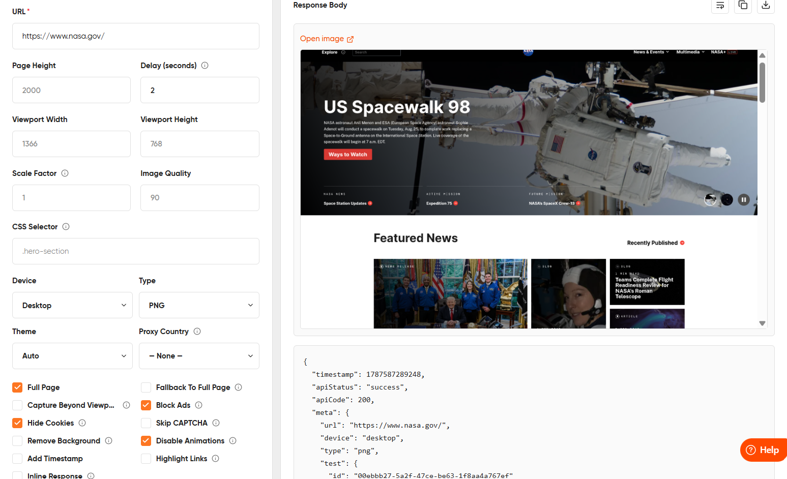Click the image preview scrollbar thumb
The width and height of the screenshot is (787, 479).
point(762,82)
